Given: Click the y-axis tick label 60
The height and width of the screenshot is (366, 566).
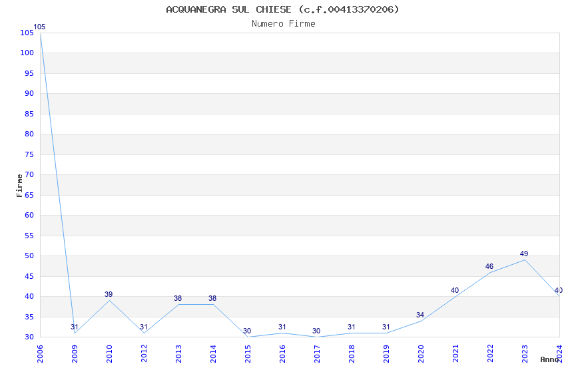Looking at the screenshot, I should 29,215.
